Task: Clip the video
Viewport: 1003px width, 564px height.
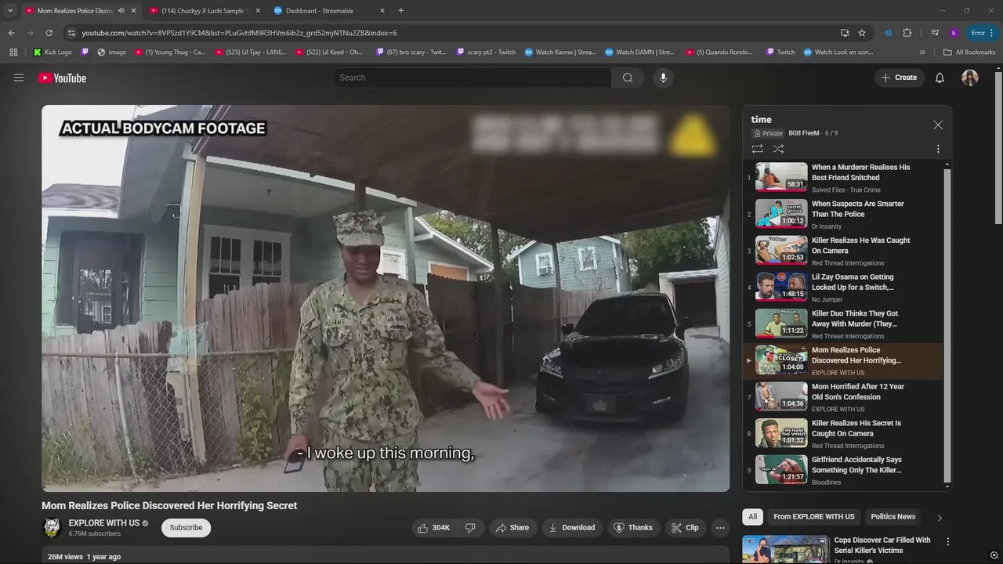Action: [684, 528]
